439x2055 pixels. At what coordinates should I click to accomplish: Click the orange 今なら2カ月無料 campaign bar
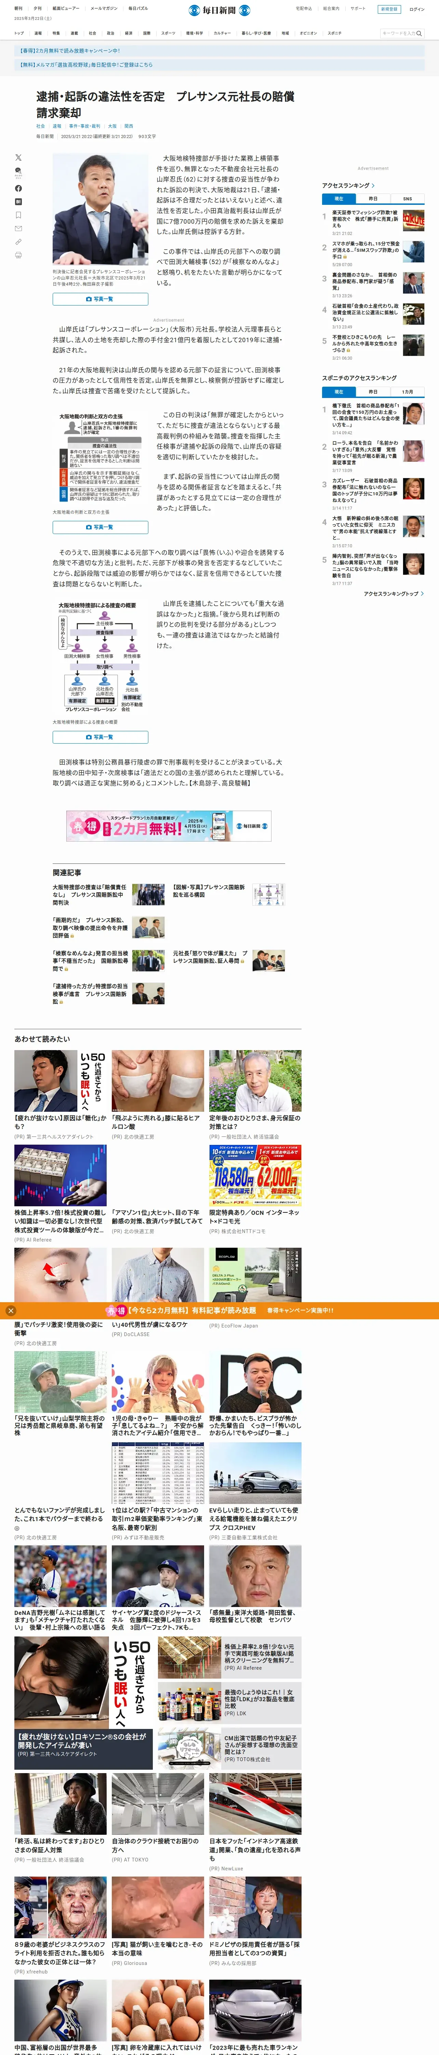(219, 1310)
